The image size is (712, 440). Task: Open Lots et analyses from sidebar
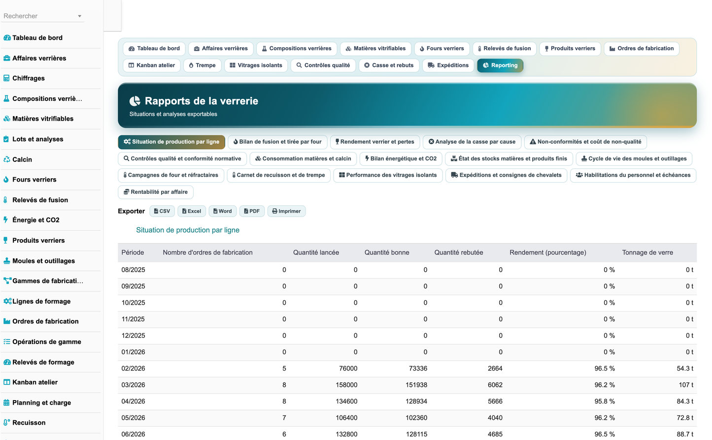51,139
